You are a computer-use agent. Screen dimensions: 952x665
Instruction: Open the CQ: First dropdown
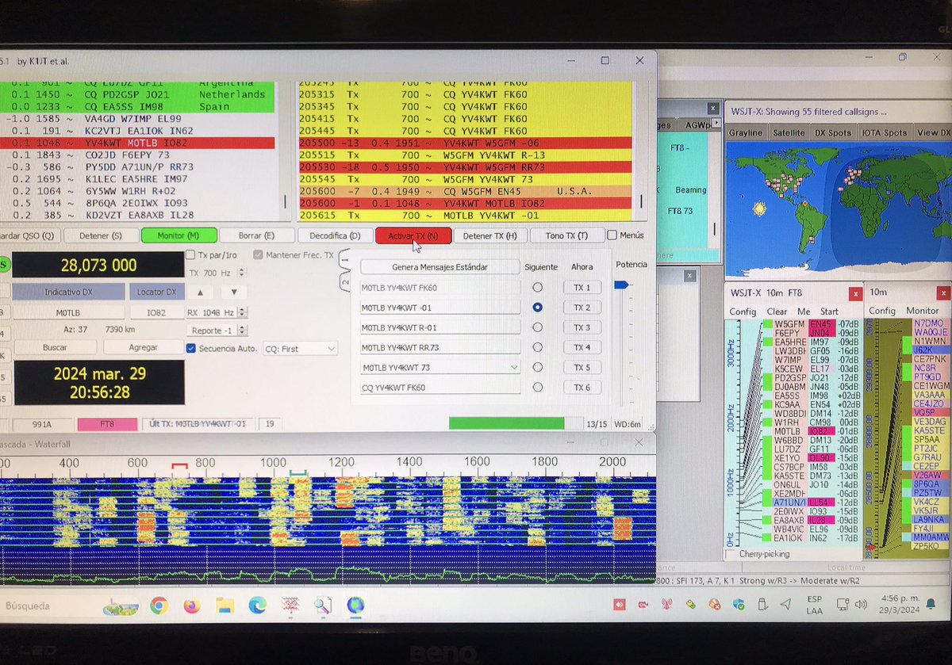click(300, 348)
